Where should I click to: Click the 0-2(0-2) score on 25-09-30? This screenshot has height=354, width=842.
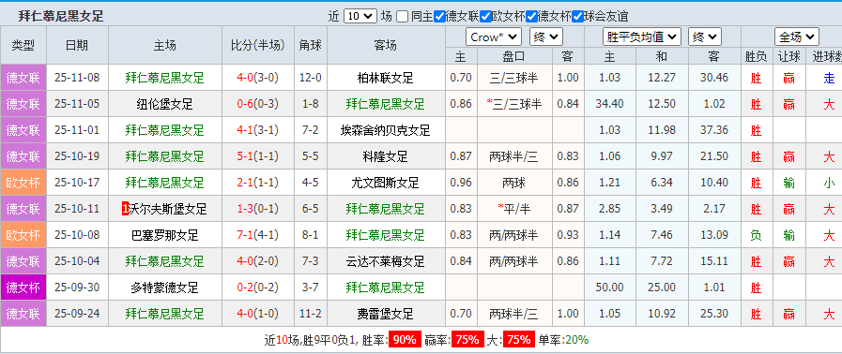258,288
